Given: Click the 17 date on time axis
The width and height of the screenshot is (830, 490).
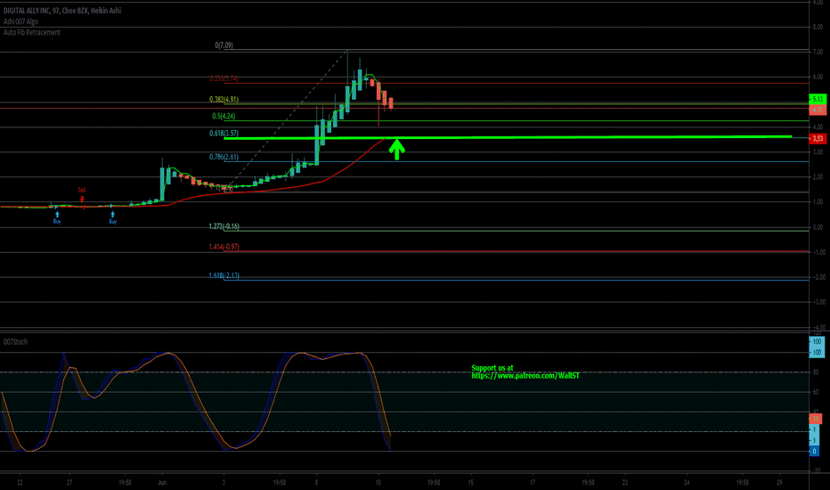Looking at the screenshot, I should click(533, 483).
